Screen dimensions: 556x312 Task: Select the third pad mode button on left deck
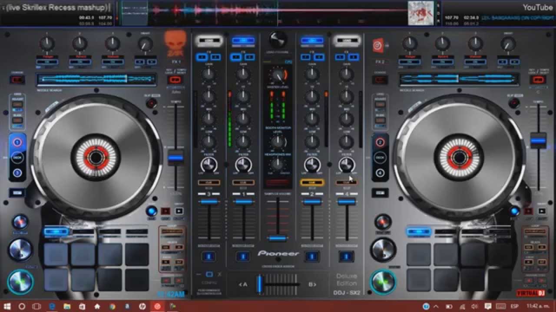tap(110, 232)
